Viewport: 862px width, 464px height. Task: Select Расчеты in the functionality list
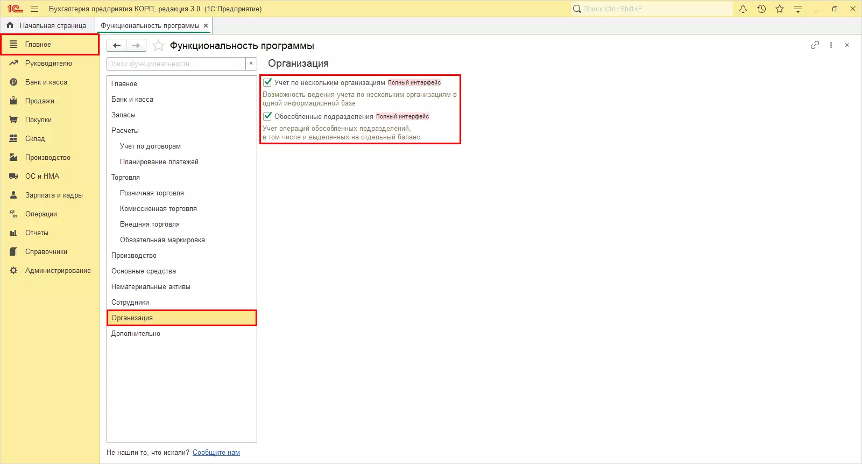pos(182,131)
